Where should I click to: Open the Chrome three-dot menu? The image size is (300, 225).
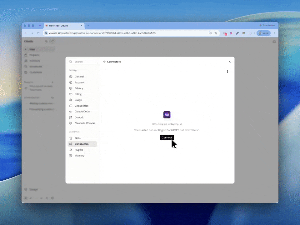(274, 33)
